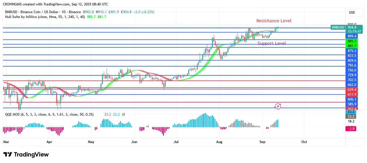Click the blue 756.0 price level label
This screenshot has height=163, width=367.
(x=352, y=70)
